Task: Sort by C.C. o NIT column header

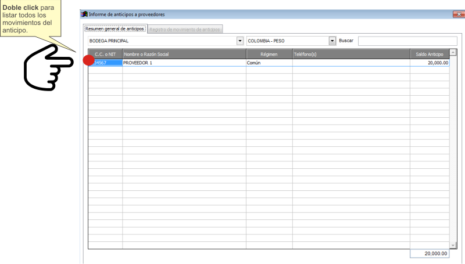Action: [105, 54]
